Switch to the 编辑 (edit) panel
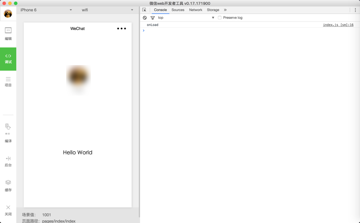The width and height of the screenshot is (360, 223). (8, 34)
